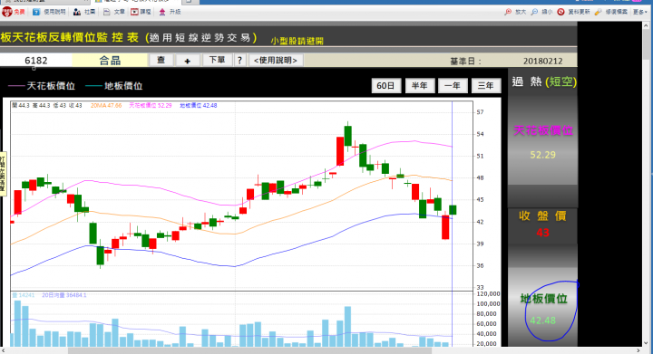Click the 小型股請避開 warning text
Image resolution: width=653 pixels, height=354 pixels.
(x=297, y=41)
